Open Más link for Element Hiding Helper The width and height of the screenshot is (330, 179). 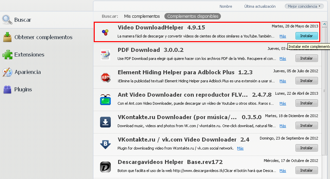click(x=283, y=81)
